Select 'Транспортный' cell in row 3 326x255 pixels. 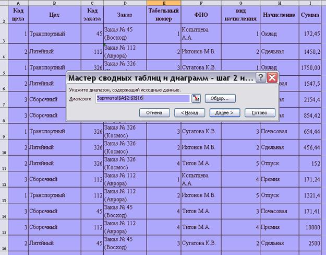tap(54, 34)
